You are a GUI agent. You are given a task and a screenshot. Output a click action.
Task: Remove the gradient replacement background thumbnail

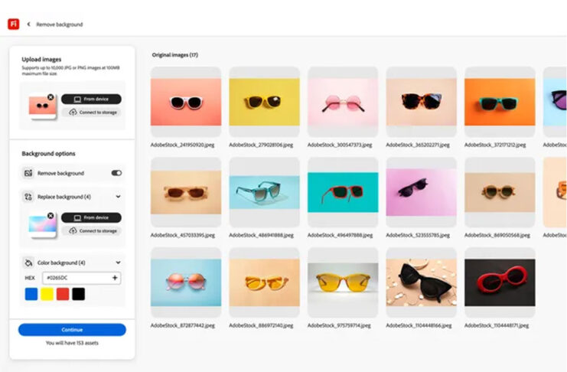[51, 216]
